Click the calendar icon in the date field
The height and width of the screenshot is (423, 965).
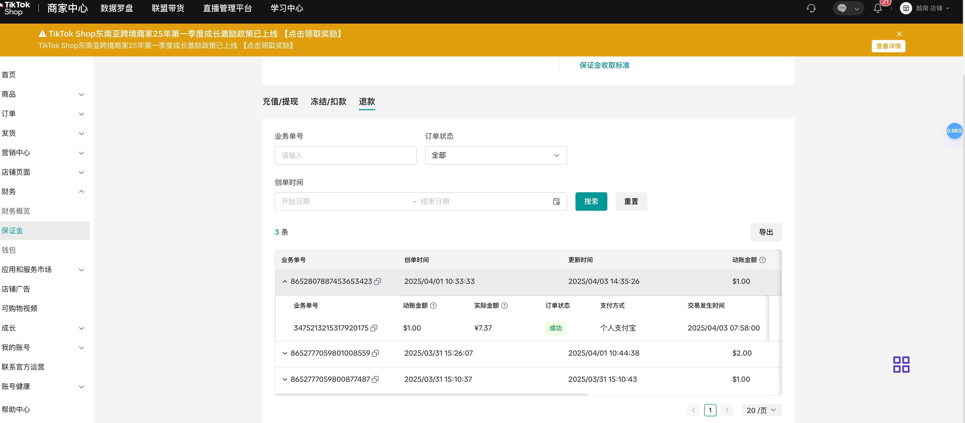tap(556, 202)
